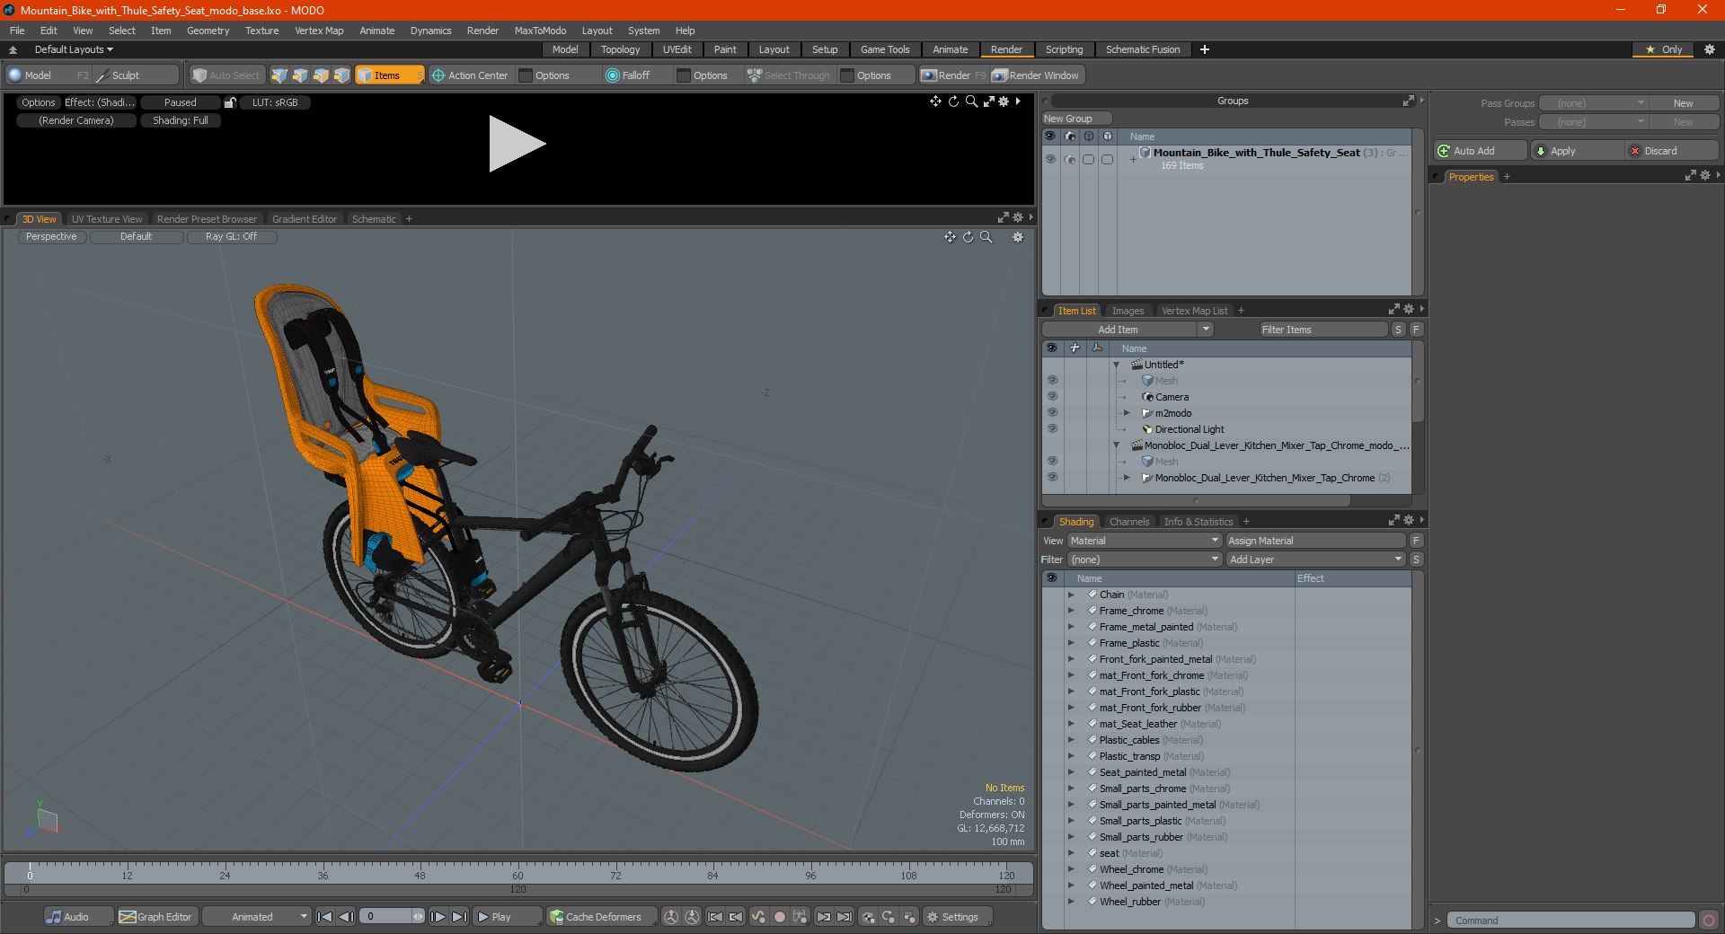Screen dimensions: 1725x934
Task: Toggle visibility of Monobloc_Dual_Lever_Kitchen_Mixer_Tap_Chrome item
Action: pos(1052,478)
